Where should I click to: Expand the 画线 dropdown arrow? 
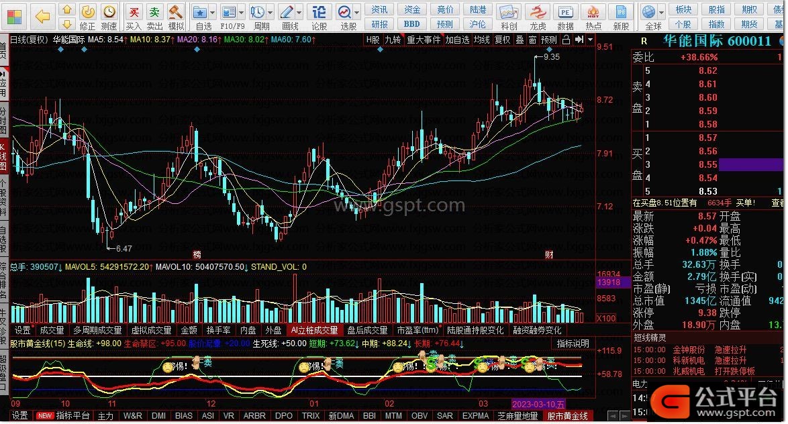tap(299, 12)
